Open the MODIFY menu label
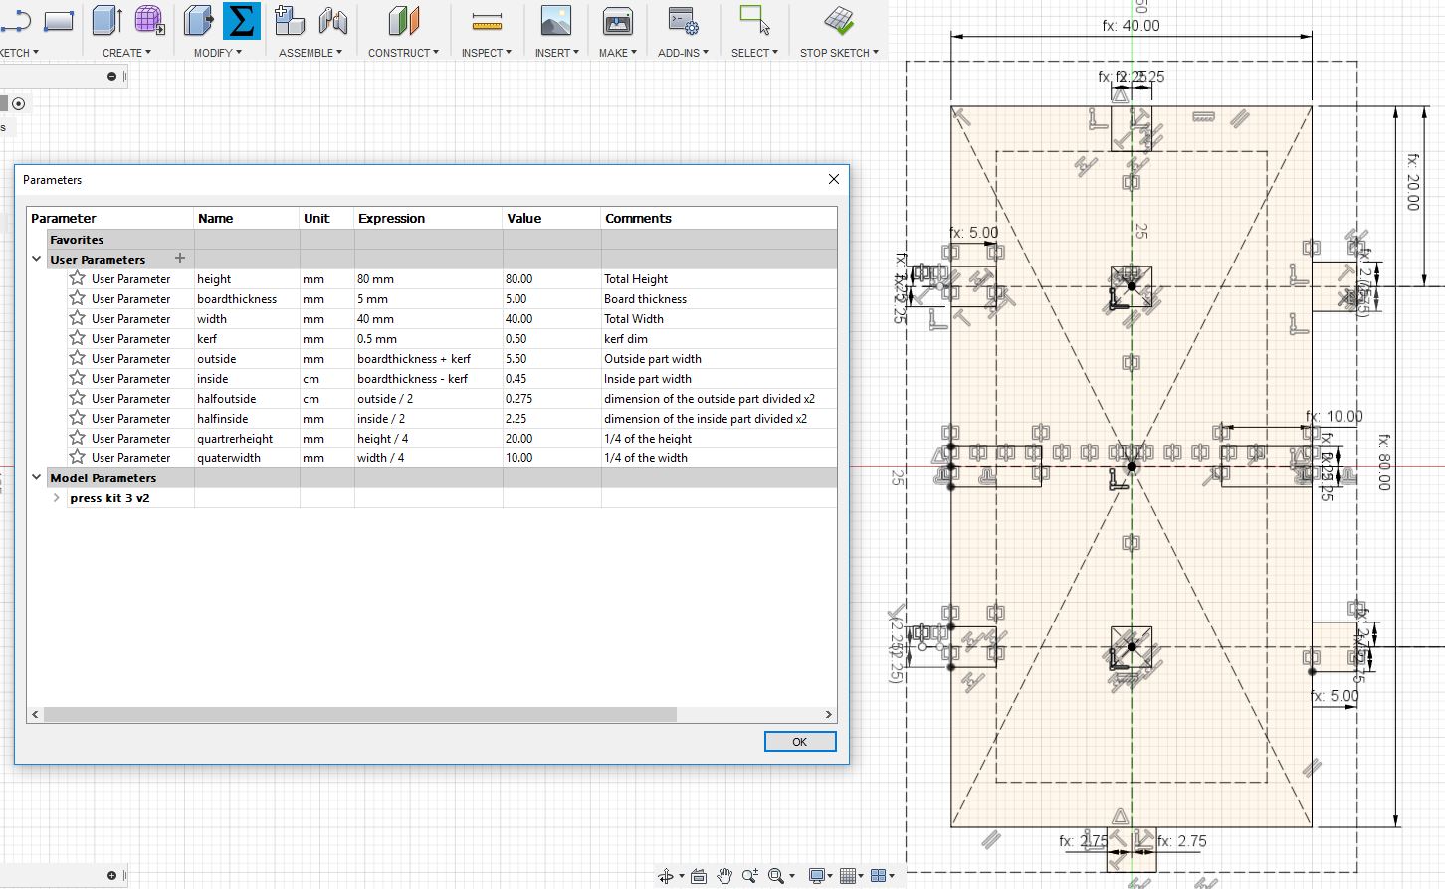The image size is (1445, 889). (x=217, y=53)
